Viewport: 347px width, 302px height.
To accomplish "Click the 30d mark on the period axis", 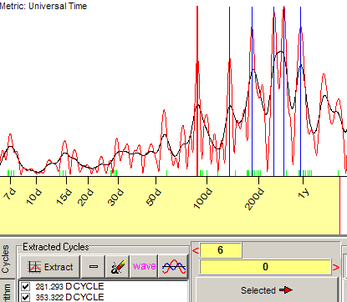I will coord(115,197).
